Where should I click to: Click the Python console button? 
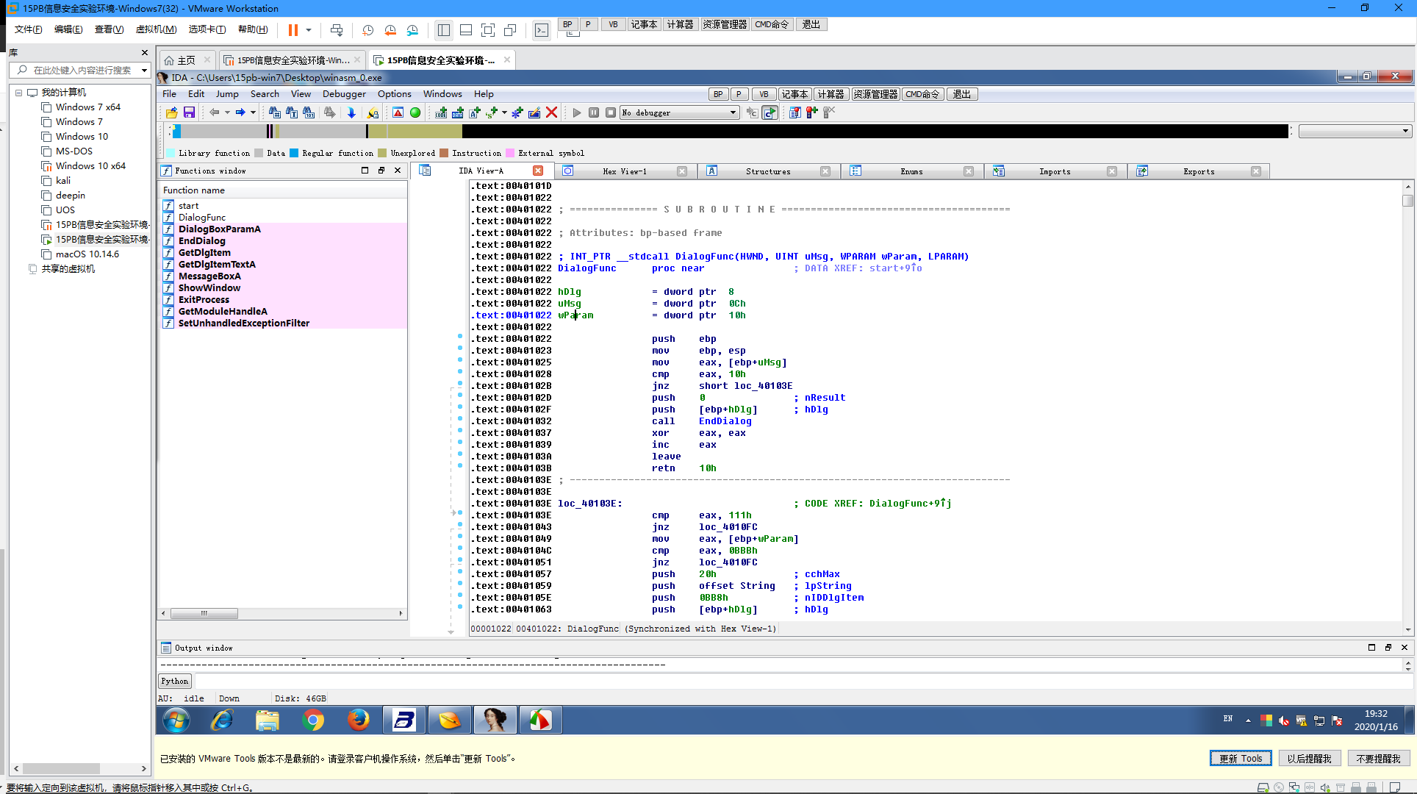[x=175, y=682]
